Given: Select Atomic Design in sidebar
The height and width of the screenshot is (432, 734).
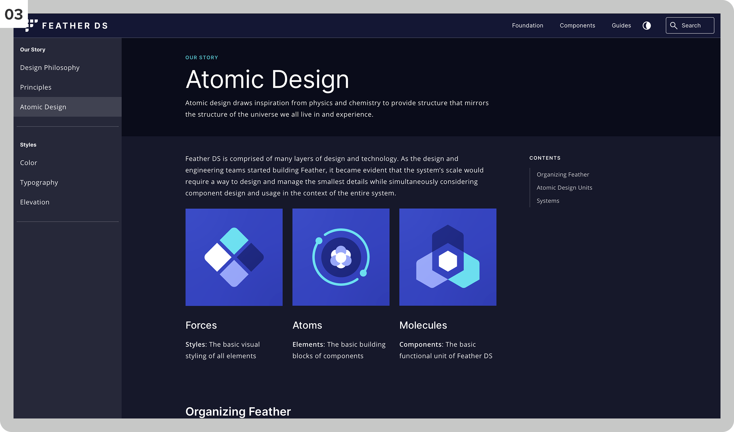Looking at the screenshot, I should click(x=68, y=107).
